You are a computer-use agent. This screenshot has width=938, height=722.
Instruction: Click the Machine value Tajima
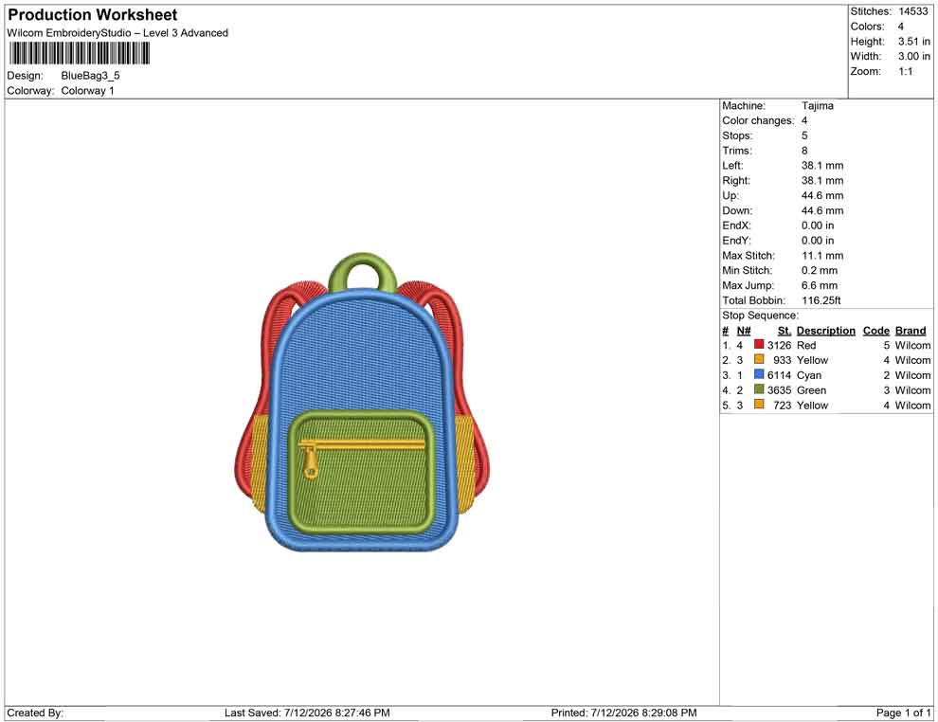pyautogui.click(x=817, y=106)
